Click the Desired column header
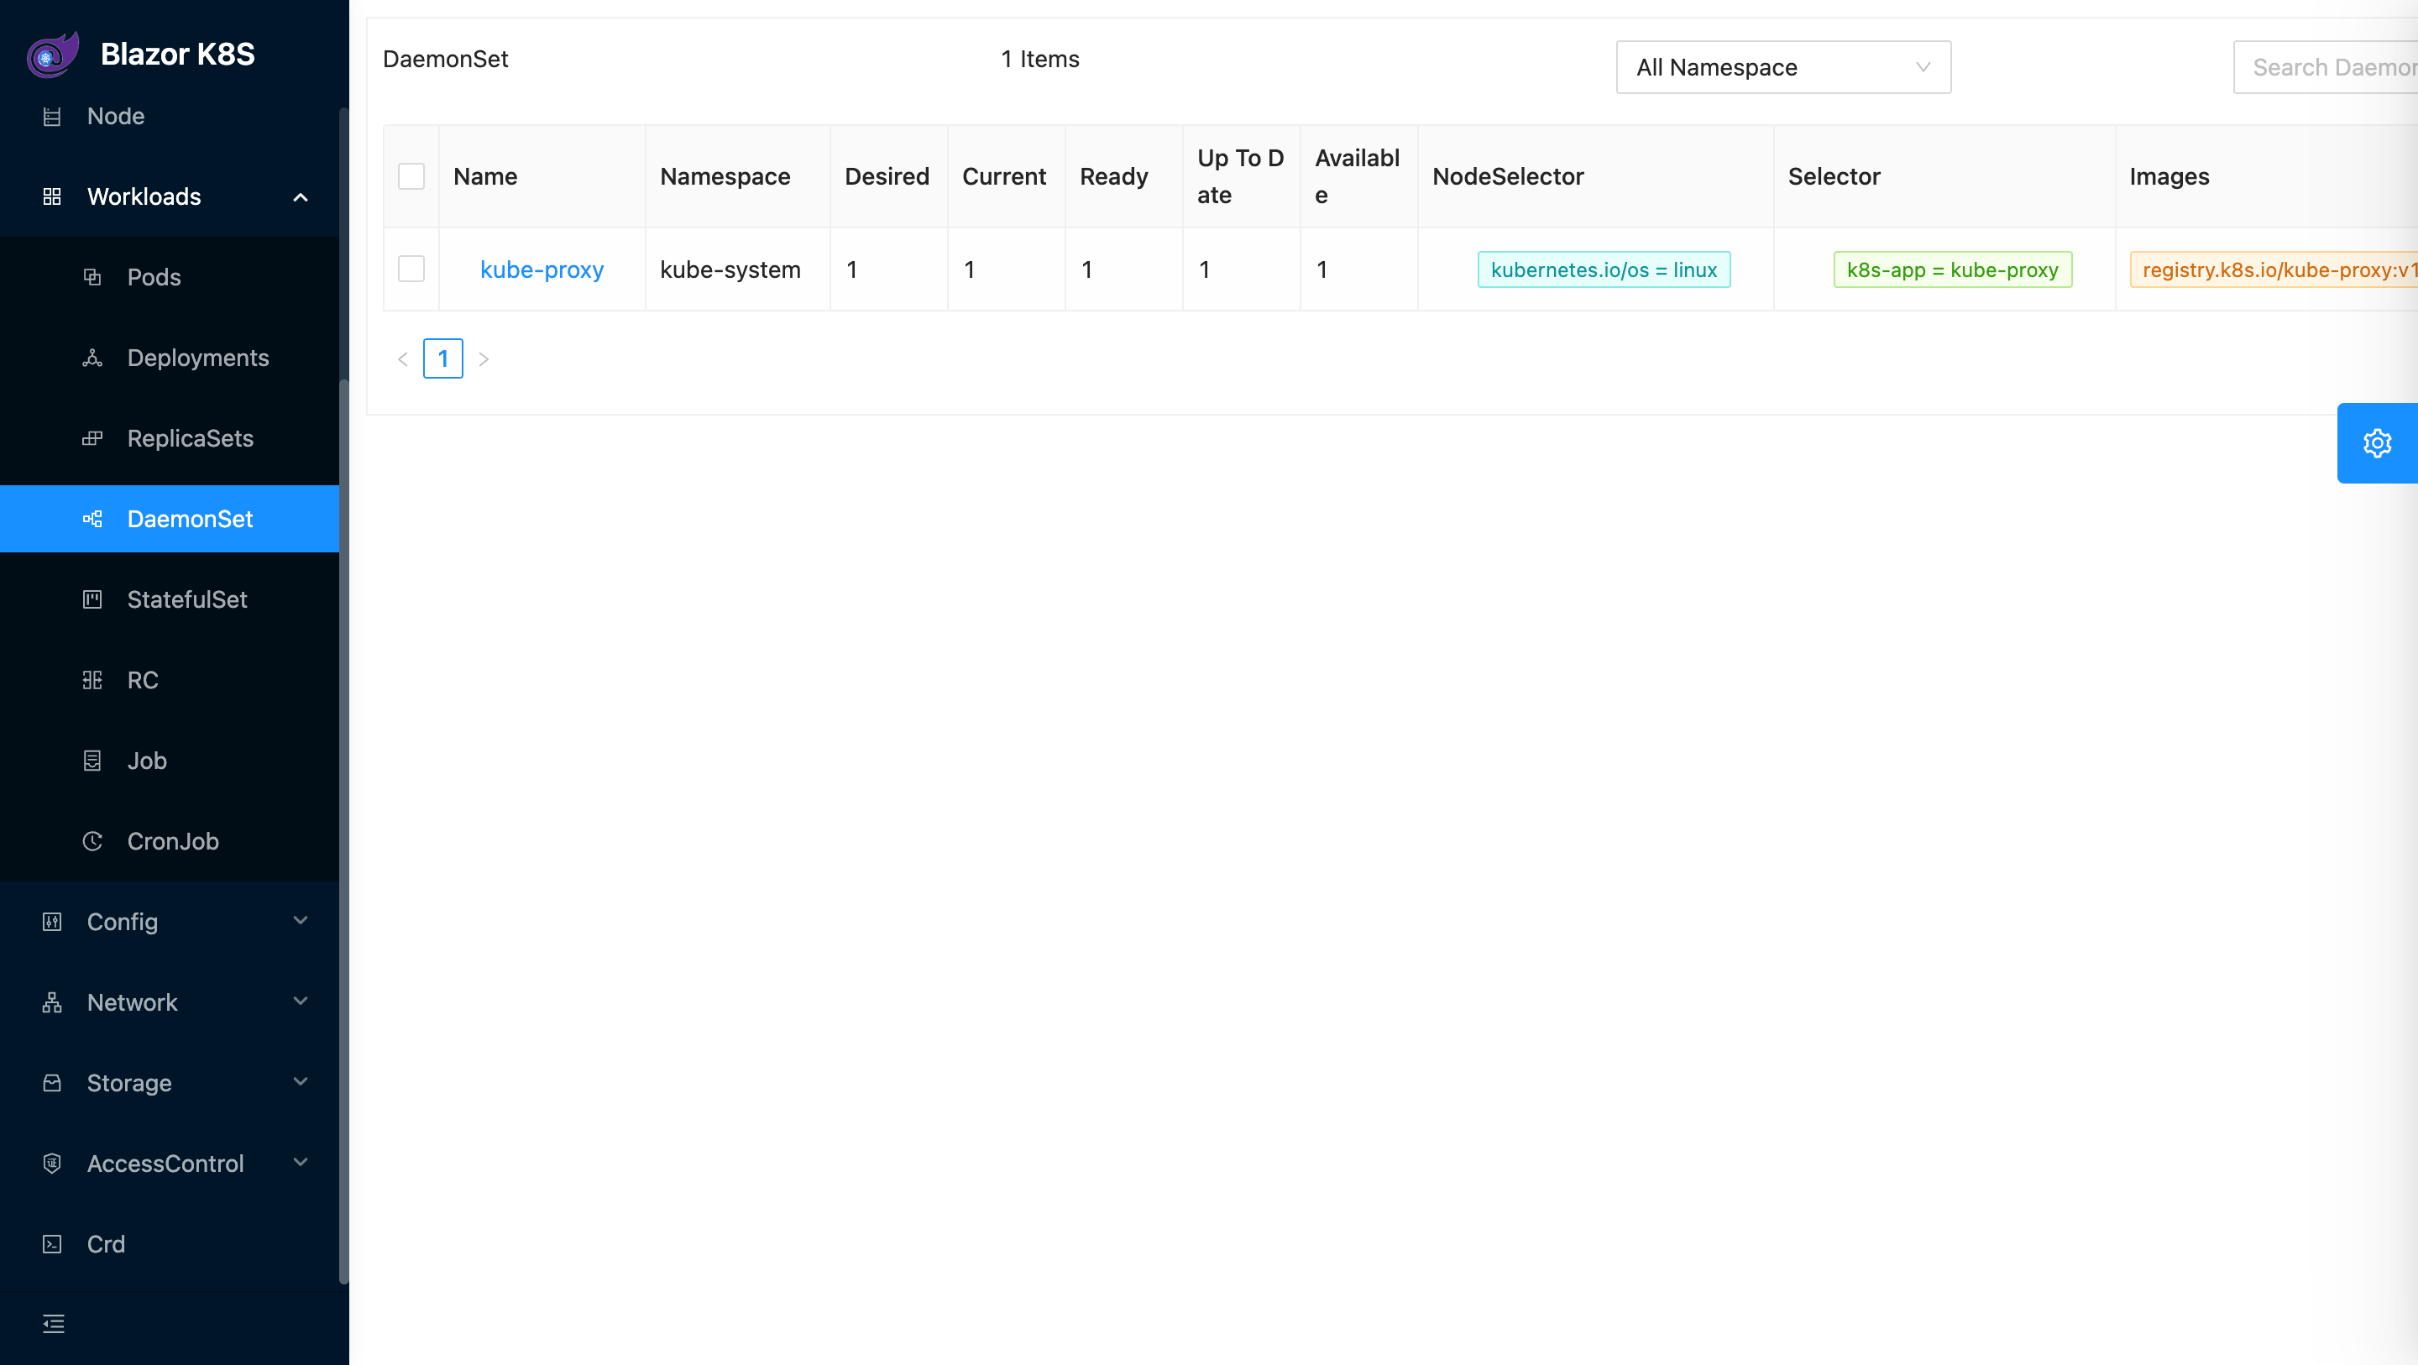Screen dimensions: 2418x1365 [889, 176]
